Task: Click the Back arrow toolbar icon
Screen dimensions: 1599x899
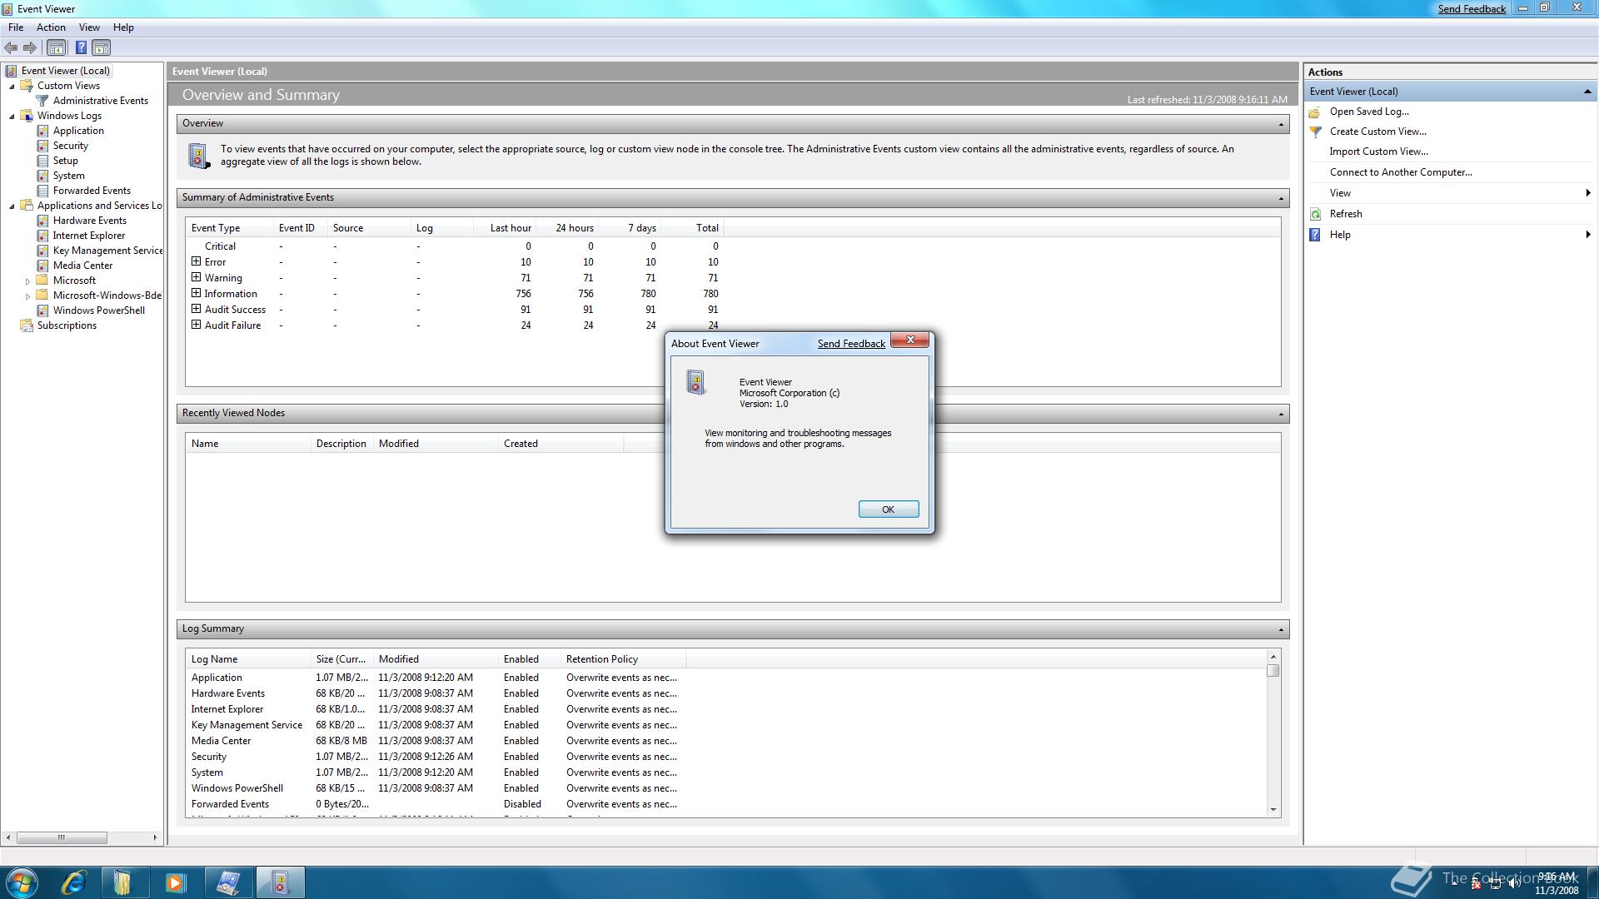Action: click(11, 47)
